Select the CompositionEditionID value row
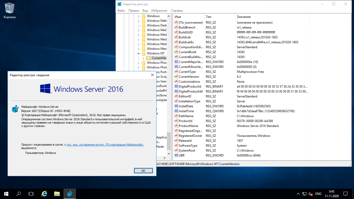This screenshot has width=354, height=199. point(241,47)
